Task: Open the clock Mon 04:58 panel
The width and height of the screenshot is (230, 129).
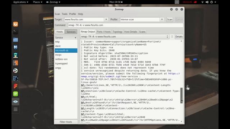Action: tap(116, 2)
